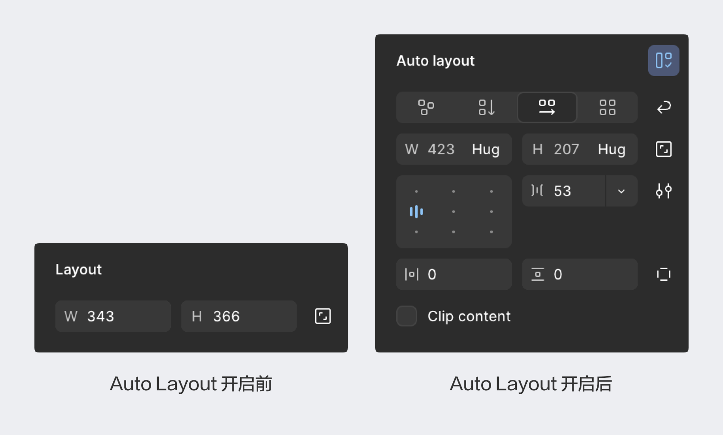Select the horizontal layout direction

click(547, 107)
